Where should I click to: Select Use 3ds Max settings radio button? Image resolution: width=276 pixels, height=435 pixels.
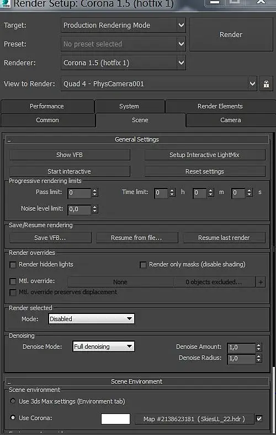(13, 401)
